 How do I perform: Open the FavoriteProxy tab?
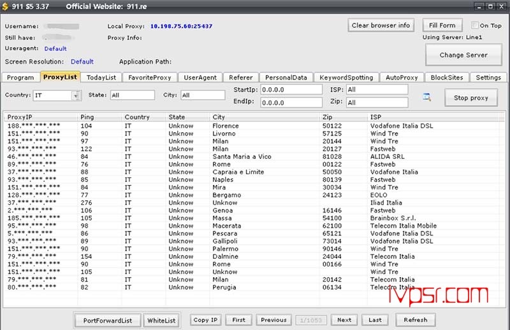pyautogui.click(x=150, y=78)
